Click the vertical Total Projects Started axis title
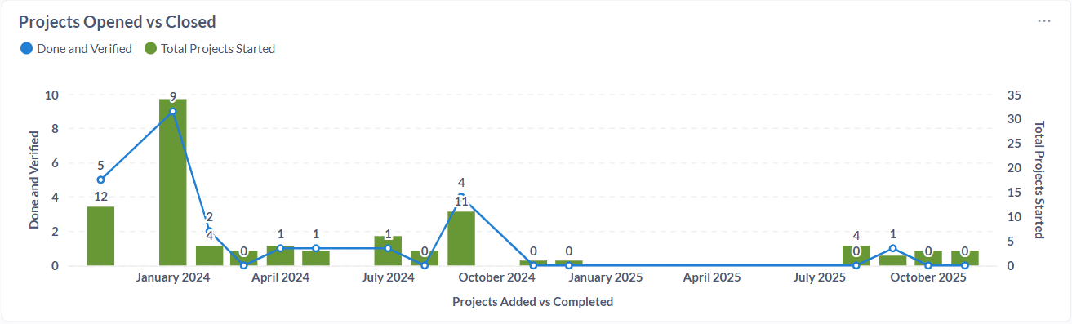The image size is (1072, 324). [1039, 180]
